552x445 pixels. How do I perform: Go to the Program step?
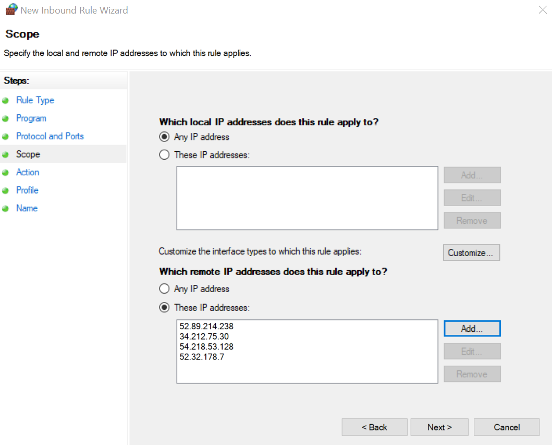click(x=31, y=118)
